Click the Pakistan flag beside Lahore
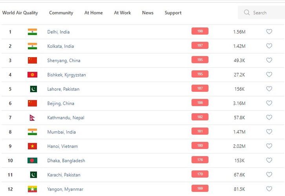The image size is (285, 196). pyautogui.click(x=33, y=89)
